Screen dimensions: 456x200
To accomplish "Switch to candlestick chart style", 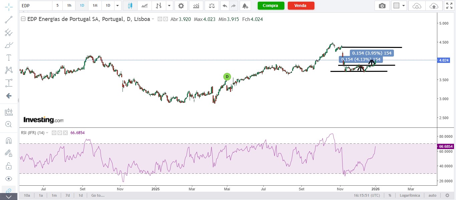I will click(x=130, y=6).
